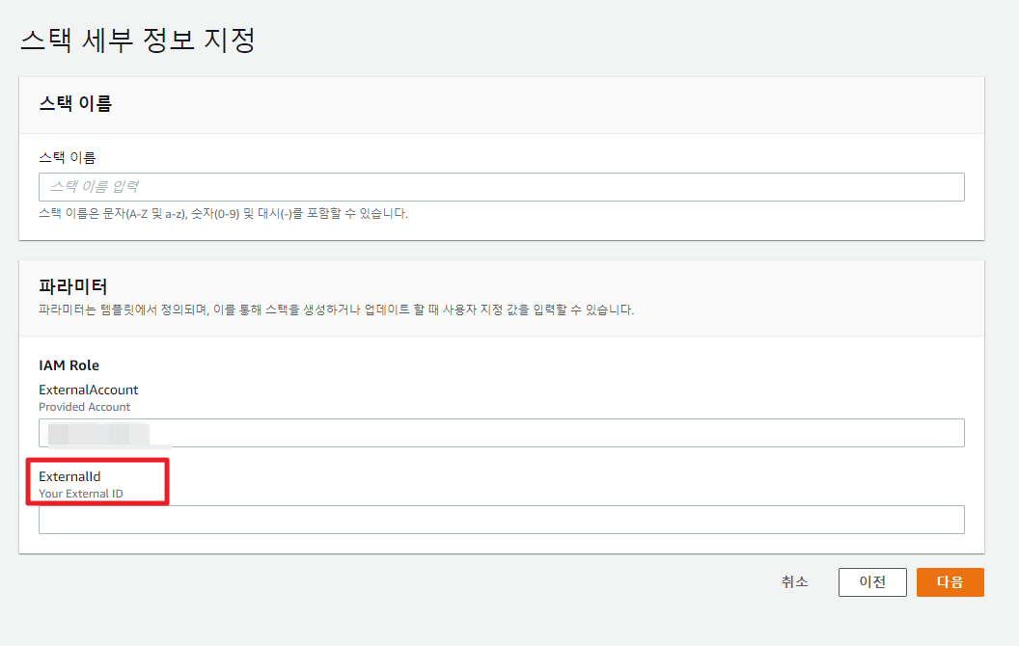
Task: Cancel with the 취소 link
Action: [x=794, y=582]
